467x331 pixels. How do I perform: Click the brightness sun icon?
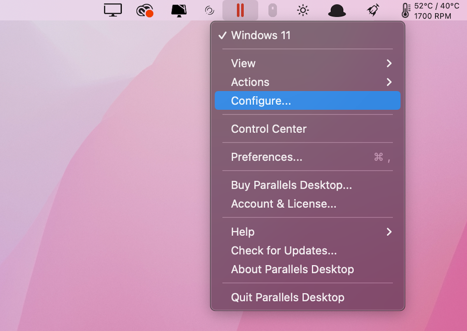(302, 9)
